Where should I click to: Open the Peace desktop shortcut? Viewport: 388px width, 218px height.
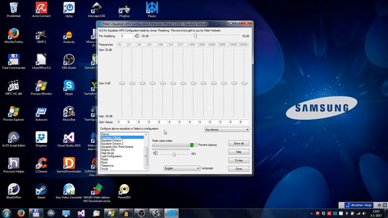[x=152, y=10]
